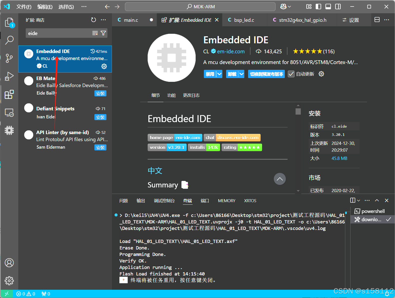Open the Extensions view icon
395x298 pixels.
pos(9,94)
